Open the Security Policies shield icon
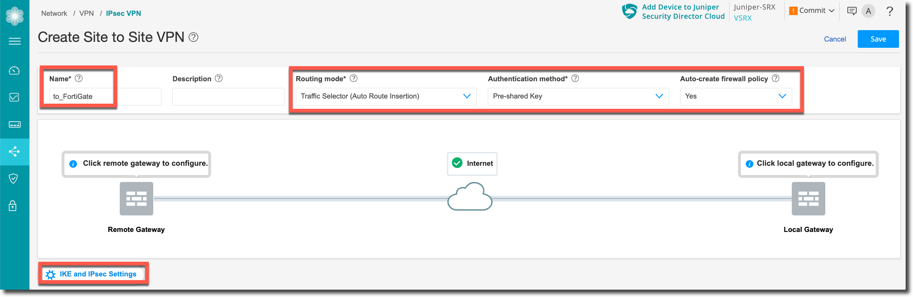The height and width of the screenshot is (297, 913). 14,179
